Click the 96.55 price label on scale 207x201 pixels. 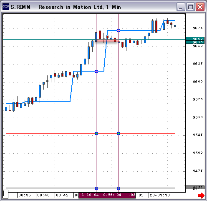(195, 42)
